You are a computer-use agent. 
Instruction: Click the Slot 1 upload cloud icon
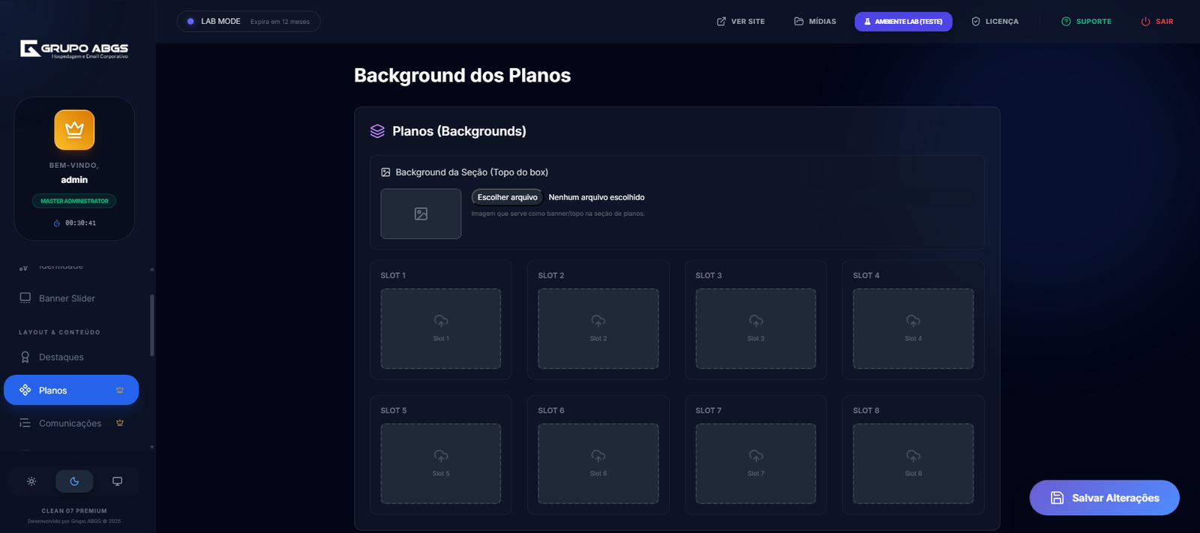[441, 321]
